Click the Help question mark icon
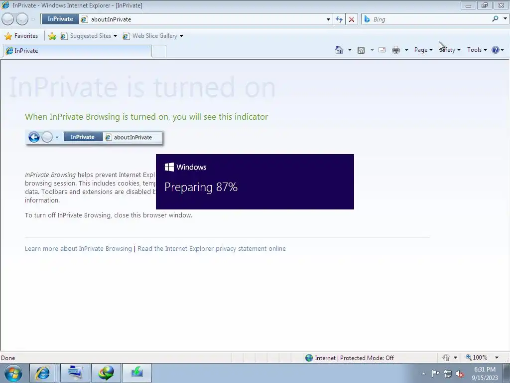 click(496, 50)
